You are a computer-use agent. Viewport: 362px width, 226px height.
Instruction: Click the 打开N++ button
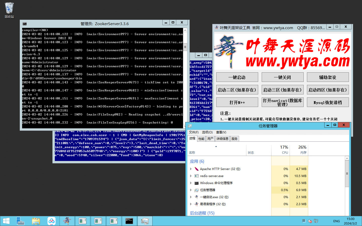coord(237,102)
